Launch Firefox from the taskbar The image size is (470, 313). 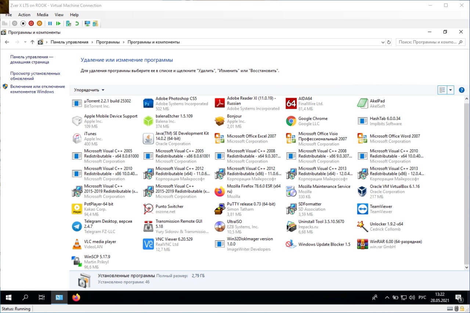tap(76, 298)
